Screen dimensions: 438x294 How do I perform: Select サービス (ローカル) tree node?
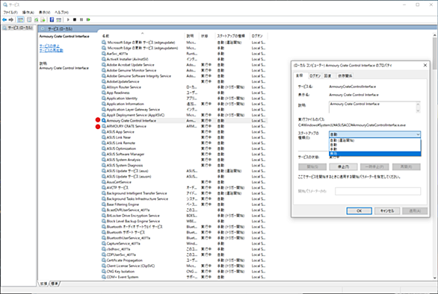pyautogui.click(x=19, y=28)
